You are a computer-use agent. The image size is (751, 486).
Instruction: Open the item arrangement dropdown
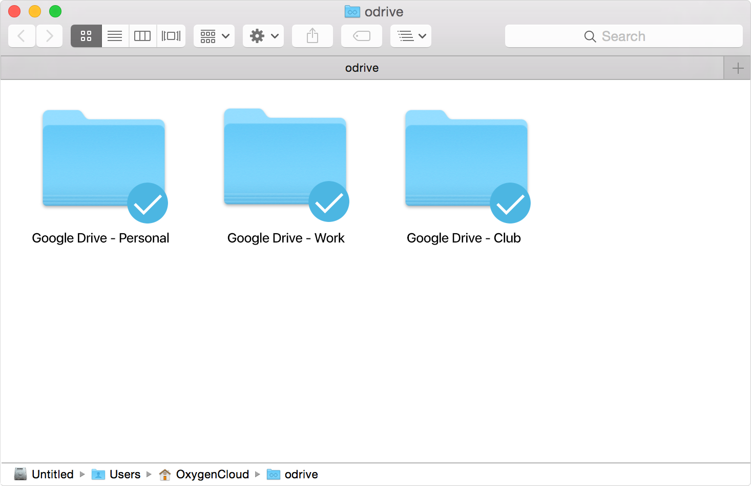[214, 36]
